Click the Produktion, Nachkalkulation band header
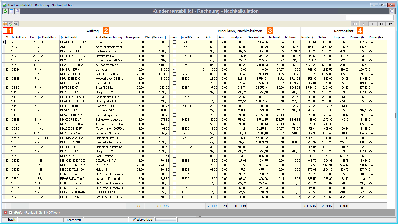 pyautogui.click(x=240, y=31)
